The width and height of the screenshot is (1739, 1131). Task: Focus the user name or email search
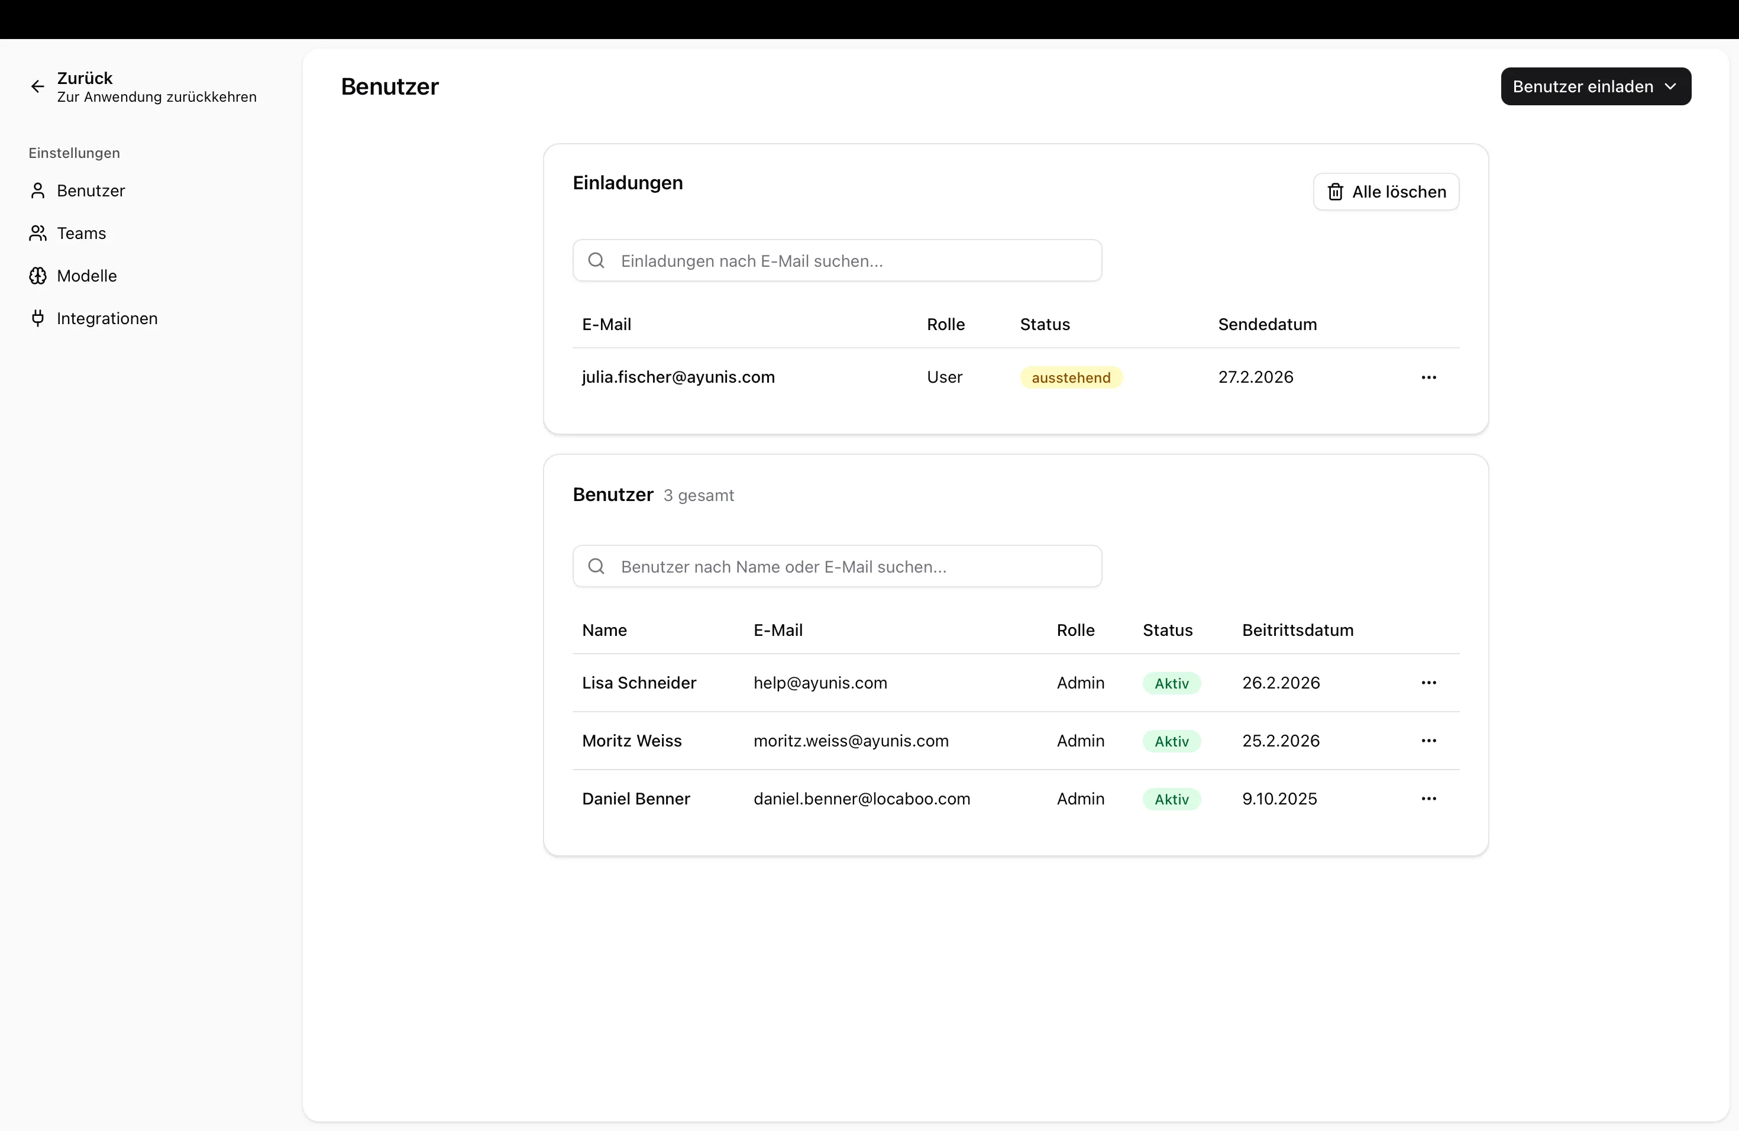tap(848, 567)
